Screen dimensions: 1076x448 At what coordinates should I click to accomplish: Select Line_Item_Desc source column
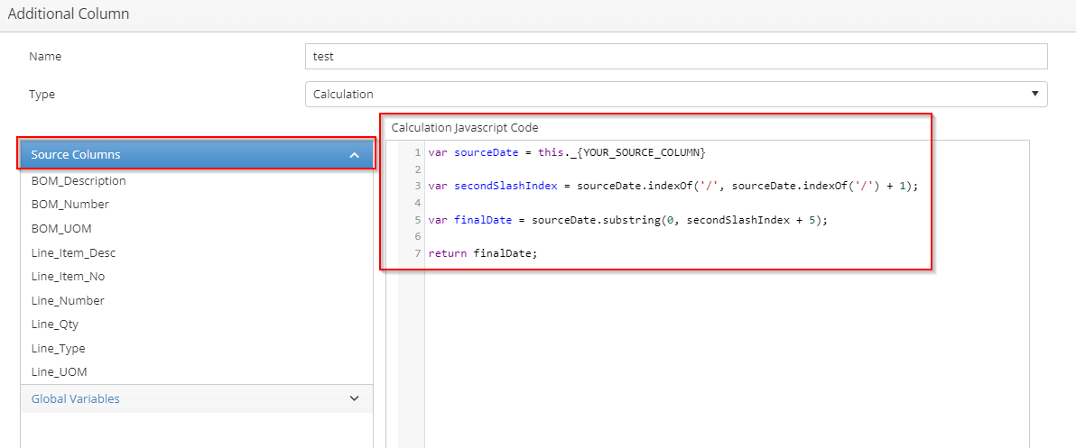(x=73, y=252)
